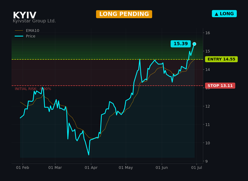Screen dimensions: 248x181
Task: Click the 9 price axis tick
Action: (x=206, y=161)
